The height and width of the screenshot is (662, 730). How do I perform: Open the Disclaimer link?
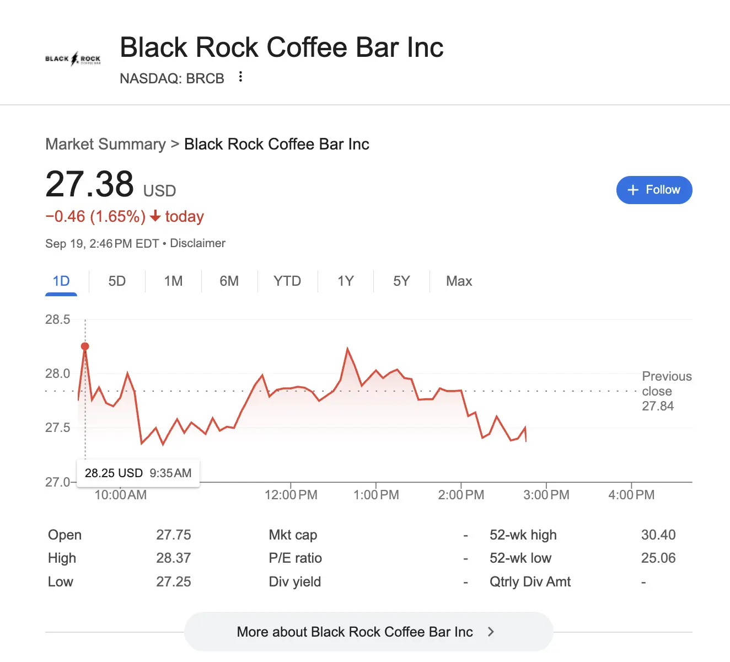click(197, 243)
